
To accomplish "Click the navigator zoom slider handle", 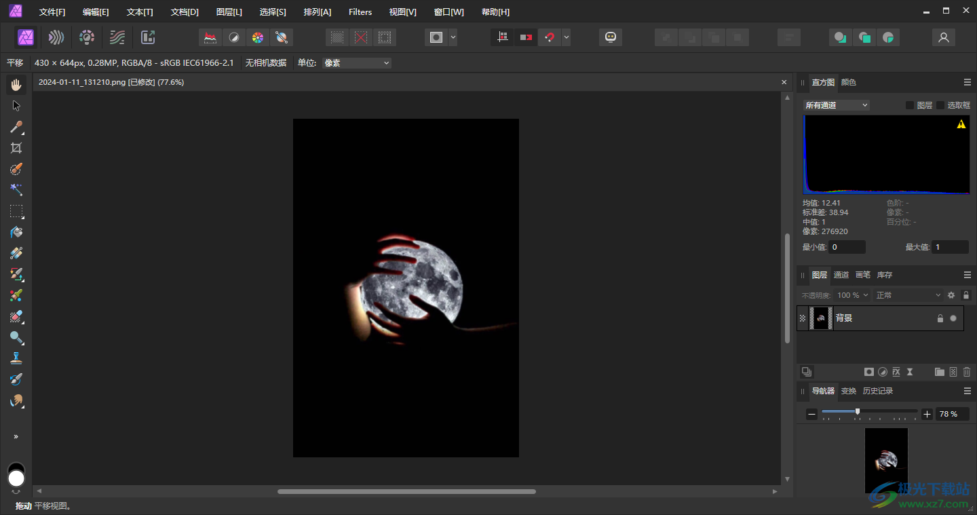I will pos(858,411).
